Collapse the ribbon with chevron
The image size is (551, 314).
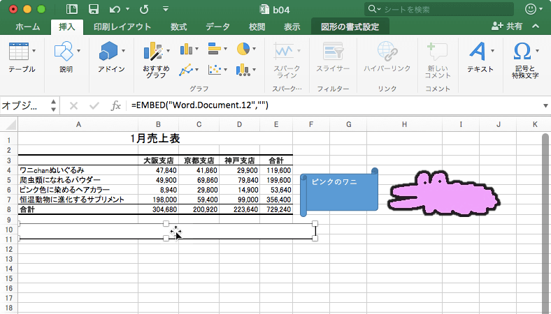[x=536, y=27]
